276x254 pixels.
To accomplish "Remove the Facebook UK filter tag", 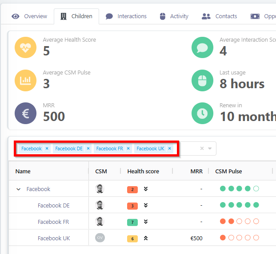I will click(x=170, y=149).
